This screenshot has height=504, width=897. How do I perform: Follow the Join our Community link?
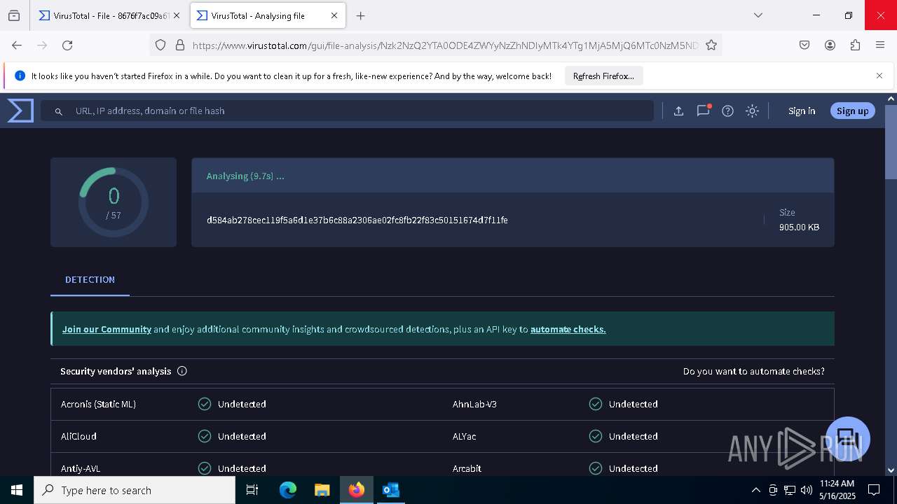[x=107, y=329]
